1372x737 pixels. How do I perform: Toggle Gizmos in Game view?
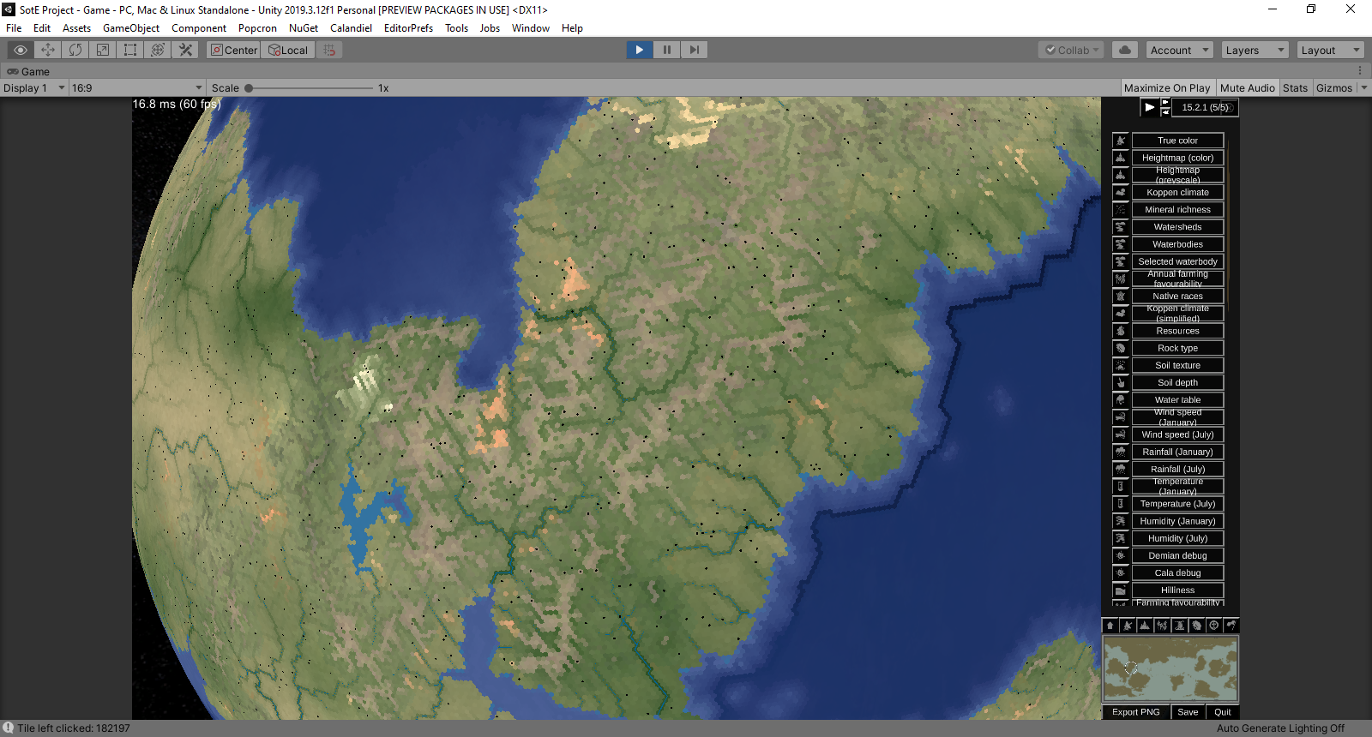(x=1333, y=87)
